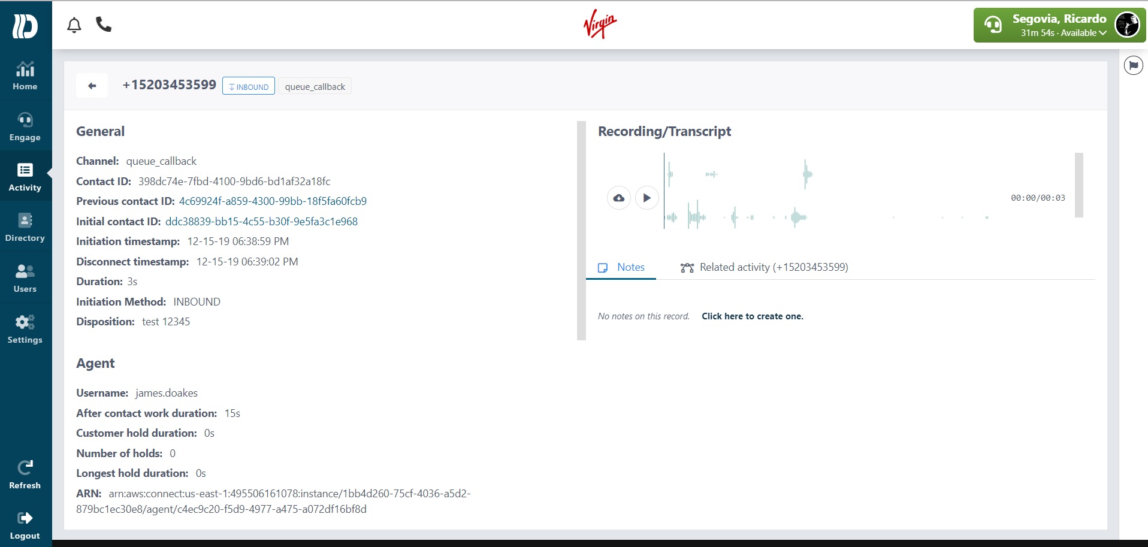Click the Refresh sidebar button

click(25, 475)
